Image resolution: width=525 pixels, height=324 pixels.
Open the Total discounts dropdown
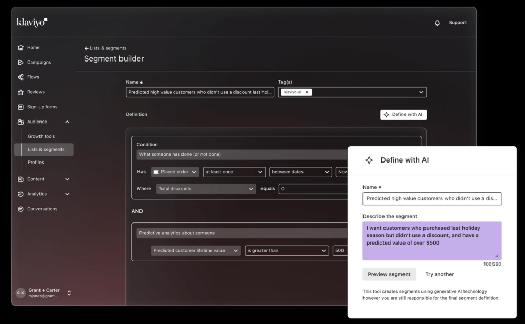coord(206,189)
